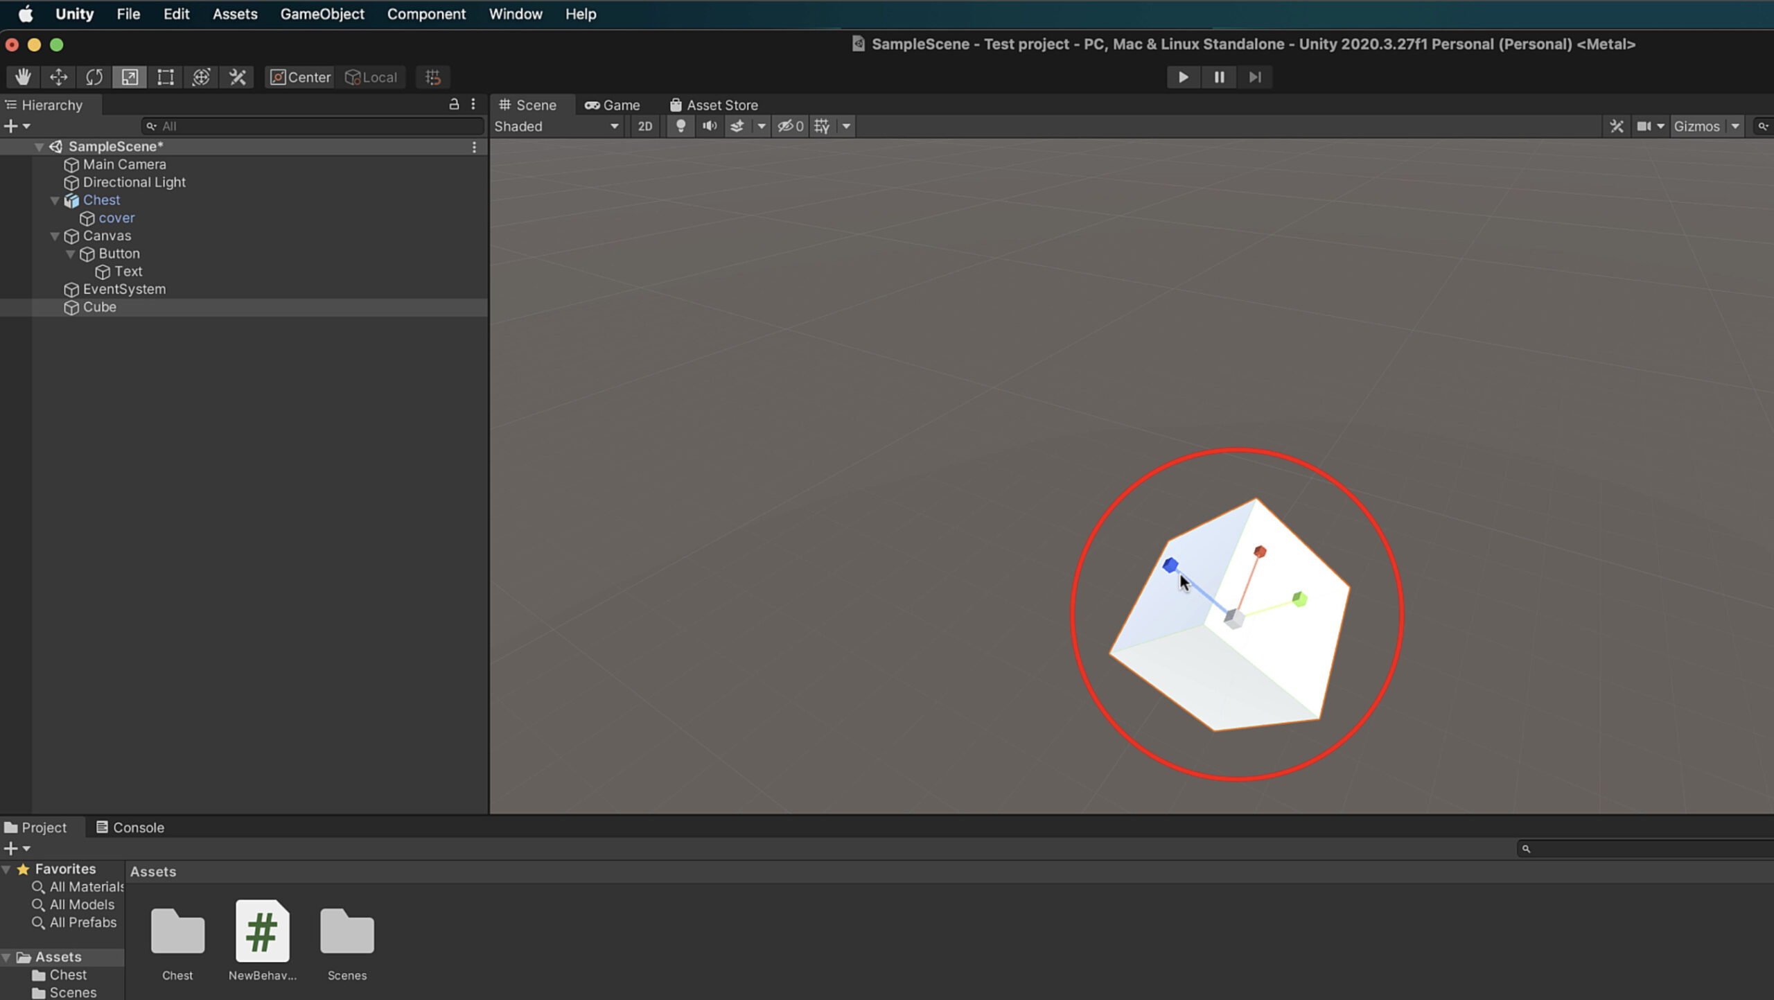The height and width of the screenshot is (1000, 1774).
Task: Lock the Hierarchy panel
Action: pos(454,104)
